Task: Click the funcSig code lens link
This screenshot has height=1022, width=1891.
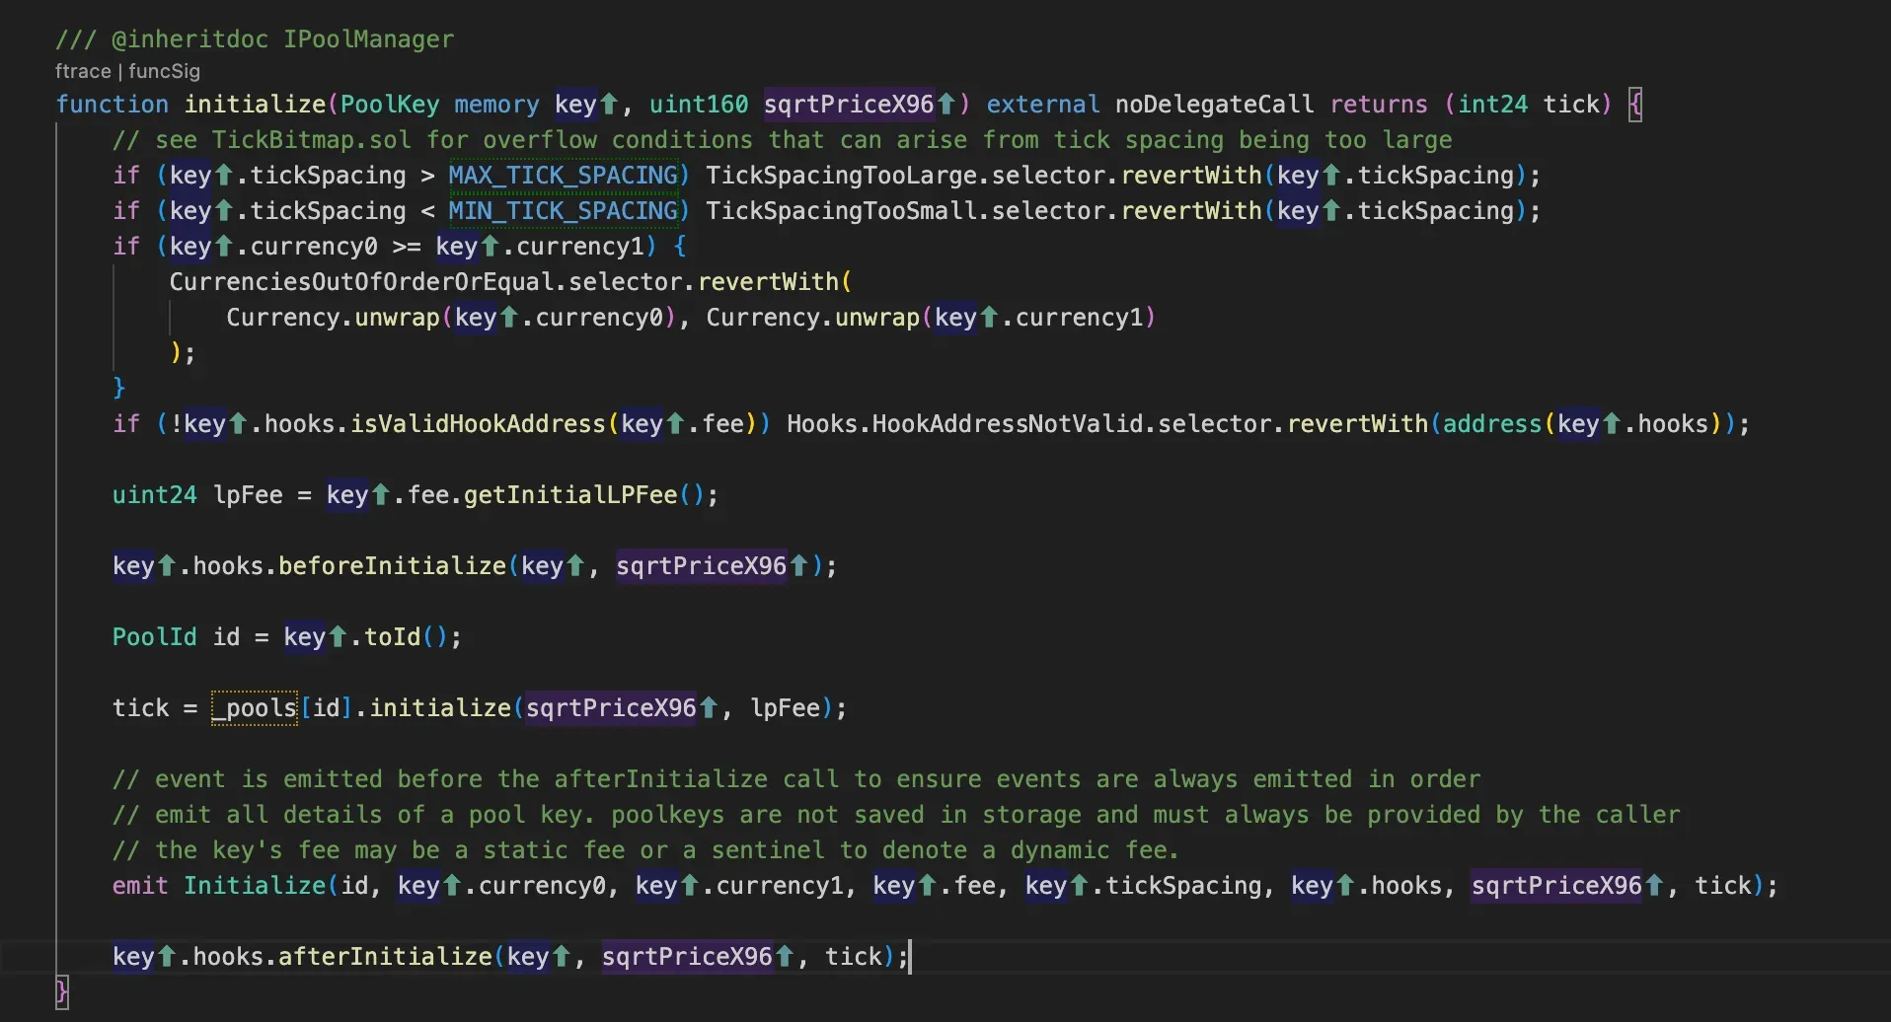Action: (164, 71)
